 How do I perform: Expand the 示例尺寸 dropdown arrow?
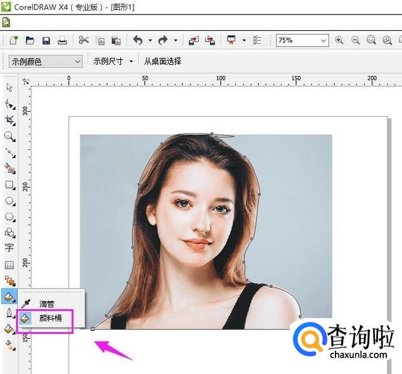point(131,61)
